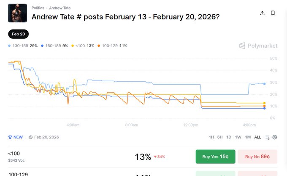
Task: Click Andrew Tate market thumbnail
Action: pyautogui.click(x=17, y=13)
